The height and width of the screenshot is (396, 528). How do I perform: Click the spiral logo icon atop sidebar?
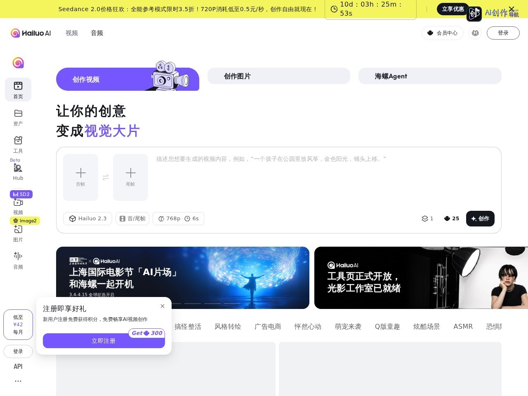pyautogui.click(x=18, y=63)
